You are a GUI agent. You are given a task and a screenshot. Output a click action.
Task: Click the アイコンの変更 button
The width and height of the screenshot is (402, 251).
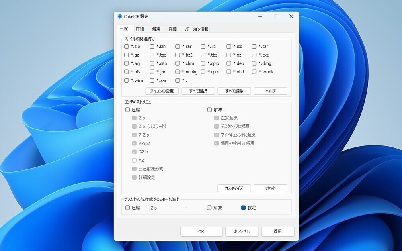(162, 91)
